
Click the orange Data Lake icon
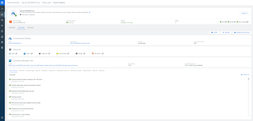click(x=10, y=22)
